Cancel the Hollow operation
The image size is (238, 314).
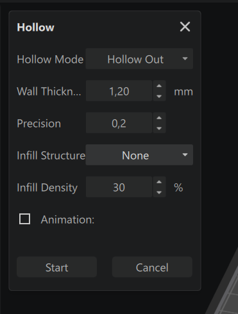[152, 267]
